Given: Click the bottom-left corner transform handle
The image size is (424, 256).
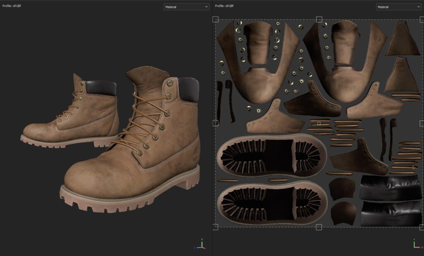Looking at the screenshot, I should [215, 227].
